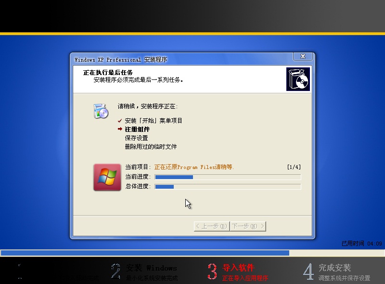Select the bold 注册组件 task text
The width and height of the screenshot is (385, 284).
[137, 129]
